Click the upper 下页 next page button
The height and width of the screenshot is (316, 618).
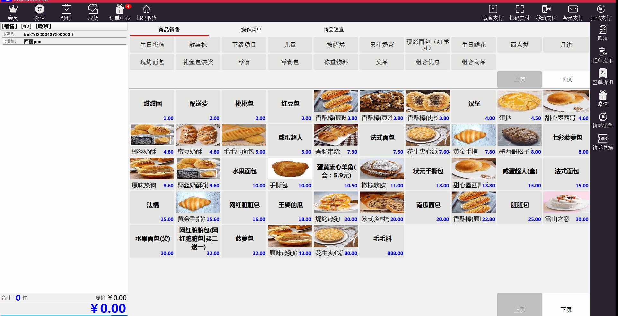(x=566, y=79)
